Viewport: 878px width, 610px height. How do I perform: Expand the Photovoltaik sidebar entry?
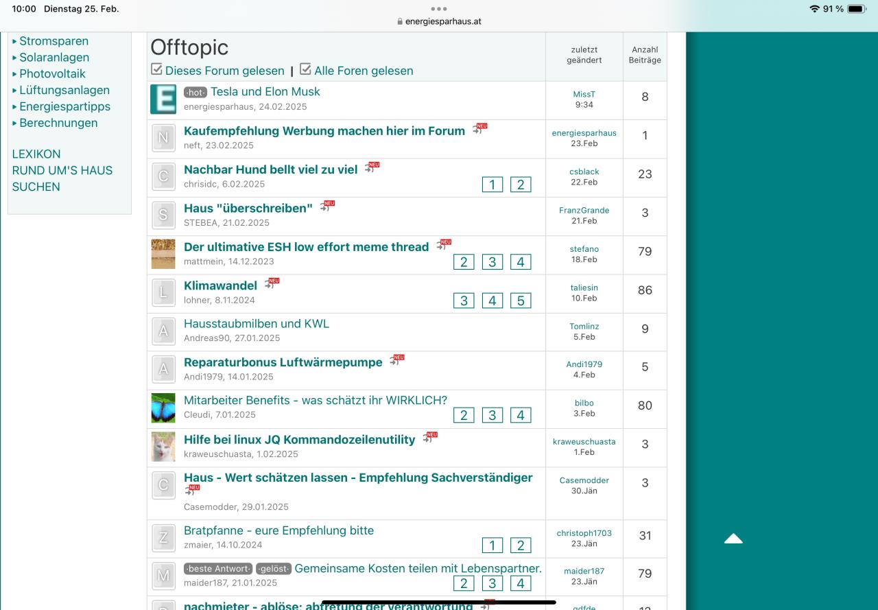[52, 73]
